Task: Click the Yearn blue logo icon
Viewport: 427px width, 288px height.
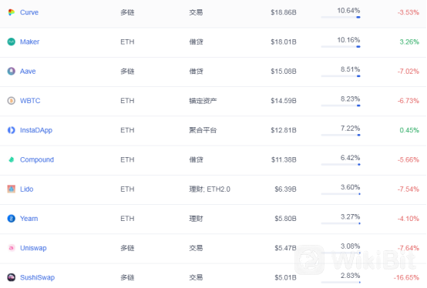Action: click(x=11, y=219)
